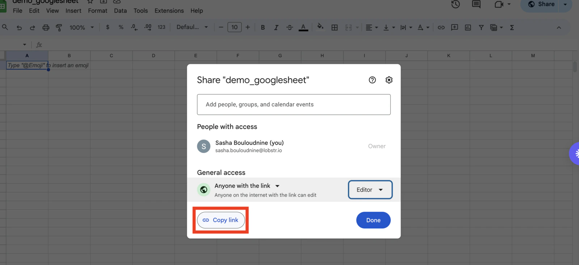The image size is (579, 265).
Task: Click the Insert link icon
Action: (441, 27)
